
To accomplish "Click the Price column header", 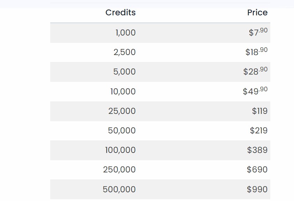I will point(257,13).
